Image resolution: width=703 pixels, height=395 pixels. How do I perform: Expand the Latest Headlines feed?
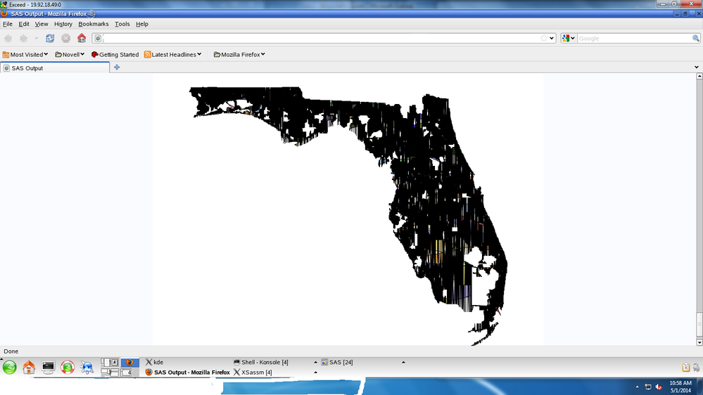172,55
